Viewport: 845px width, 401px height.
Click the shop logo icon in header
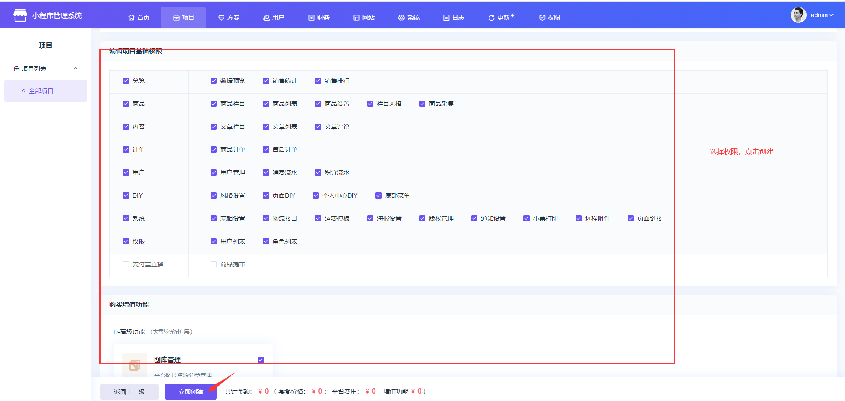(x=19, y=15)
